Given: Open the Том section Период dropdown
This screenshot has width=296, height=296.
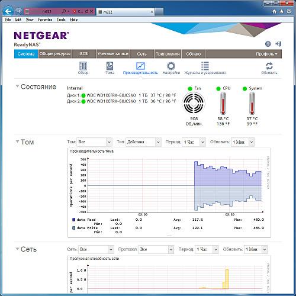Looking at the screenshot, I should click(x=194, y=142).
